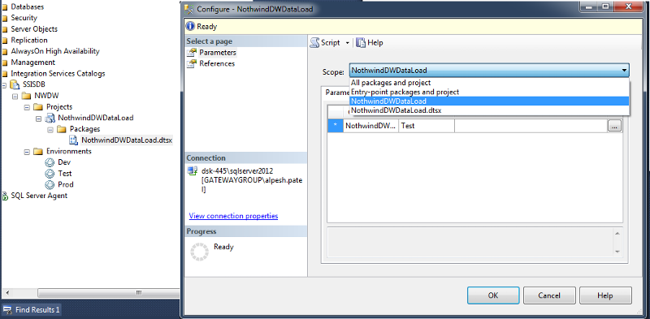The image size is (650, 319).
Task: Click the description box up scroll arrow
Action: 617,234
